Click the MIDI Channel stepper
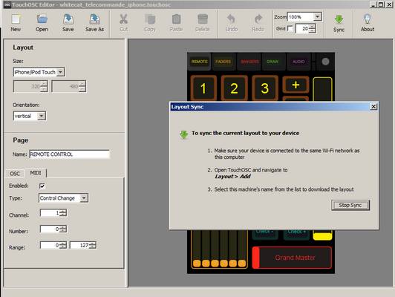 [53, 213]
